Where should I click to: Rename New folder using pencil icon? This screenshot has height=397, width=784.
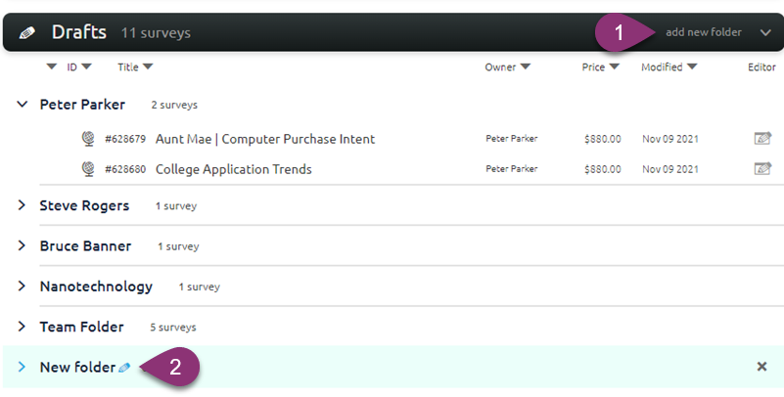click(x=124, y=368)
